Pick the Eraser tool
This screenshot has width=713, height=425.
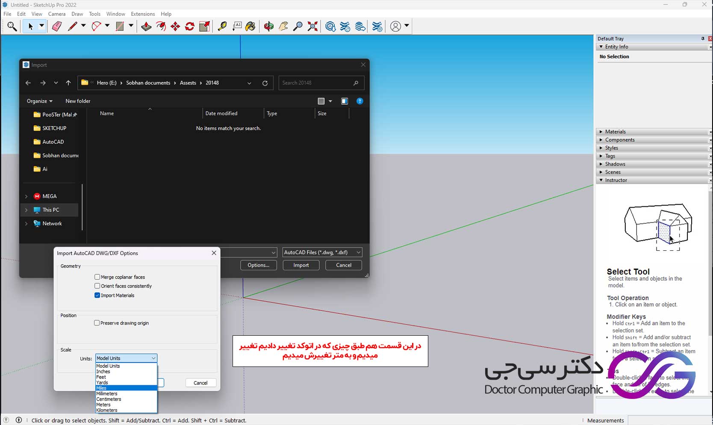pyautogui.click(x=57, y=26)
